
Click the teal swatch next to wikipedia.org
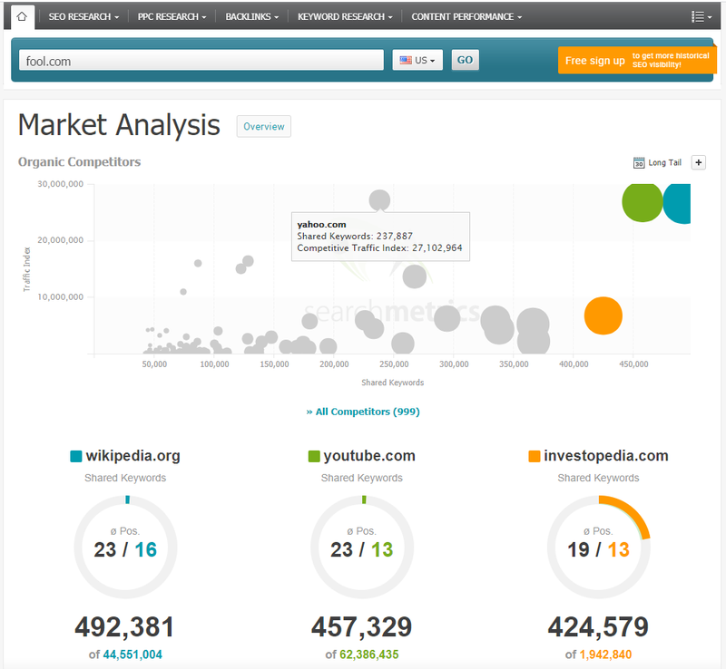tap(76, 456)
